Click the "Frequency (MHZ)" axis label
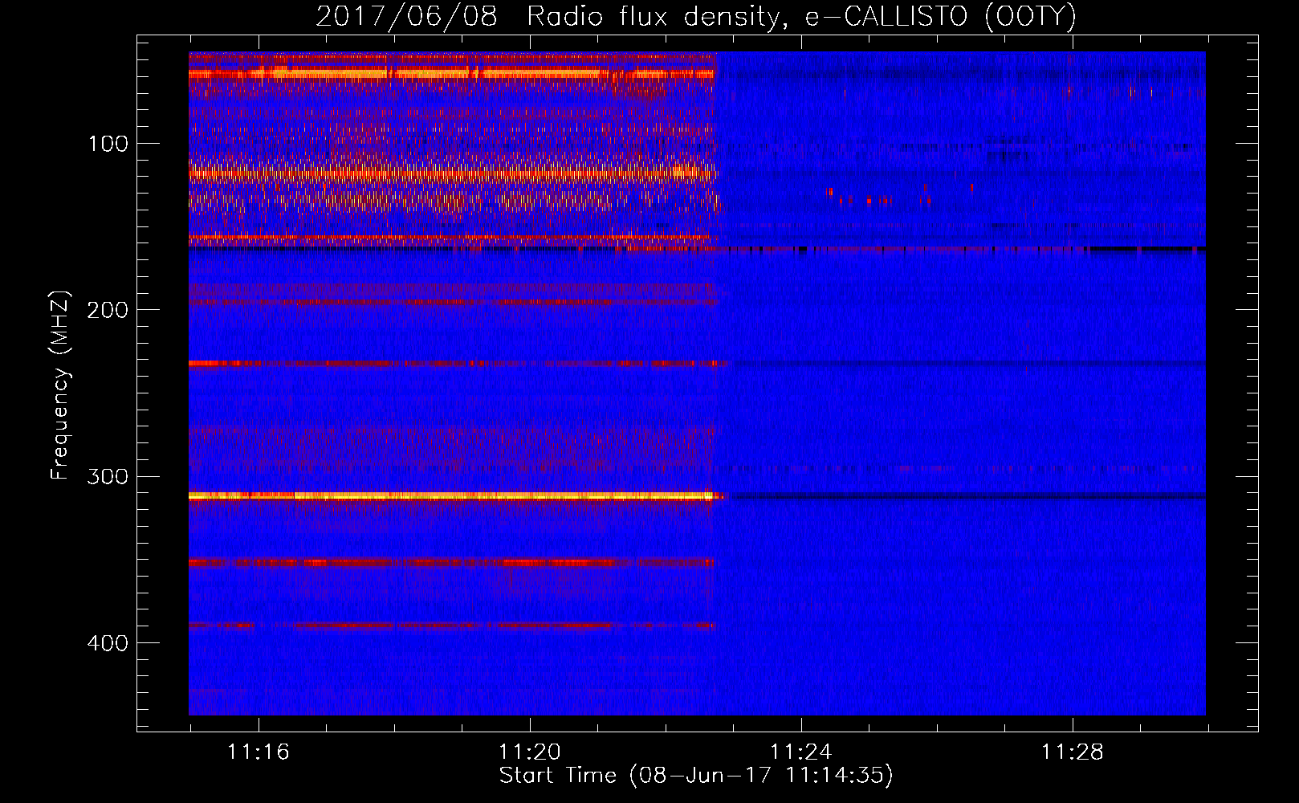The width and height of the screenshot is (1299, 803). click(59, 385)
